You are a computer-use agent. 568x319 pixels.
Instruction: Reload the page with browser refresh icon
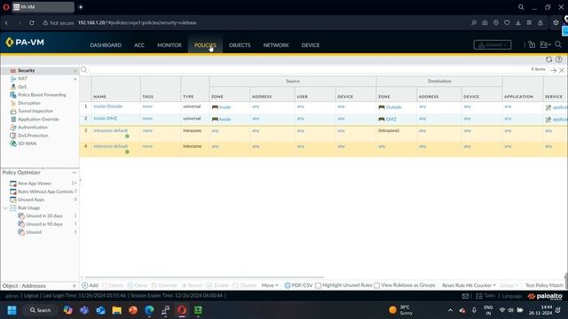coord(32,22)
